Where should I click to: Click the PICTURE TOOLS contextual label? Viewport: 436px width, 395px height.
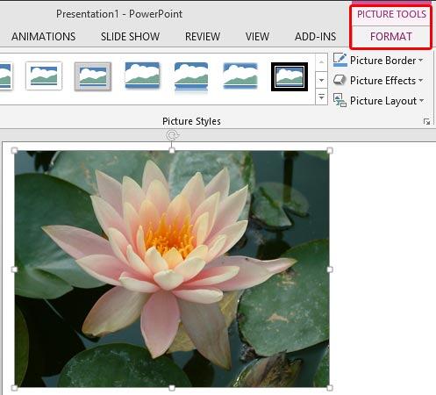click(391, 14)
